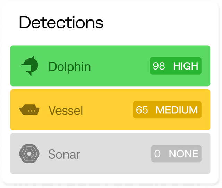Image resolution: width=222 pixels, height=188 pixels.
Task: Click the NONE level text
Action: (183, 154)
